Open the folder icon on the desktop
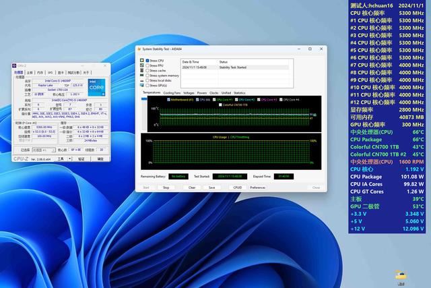 pyautogui.click(x=400, y=275)
